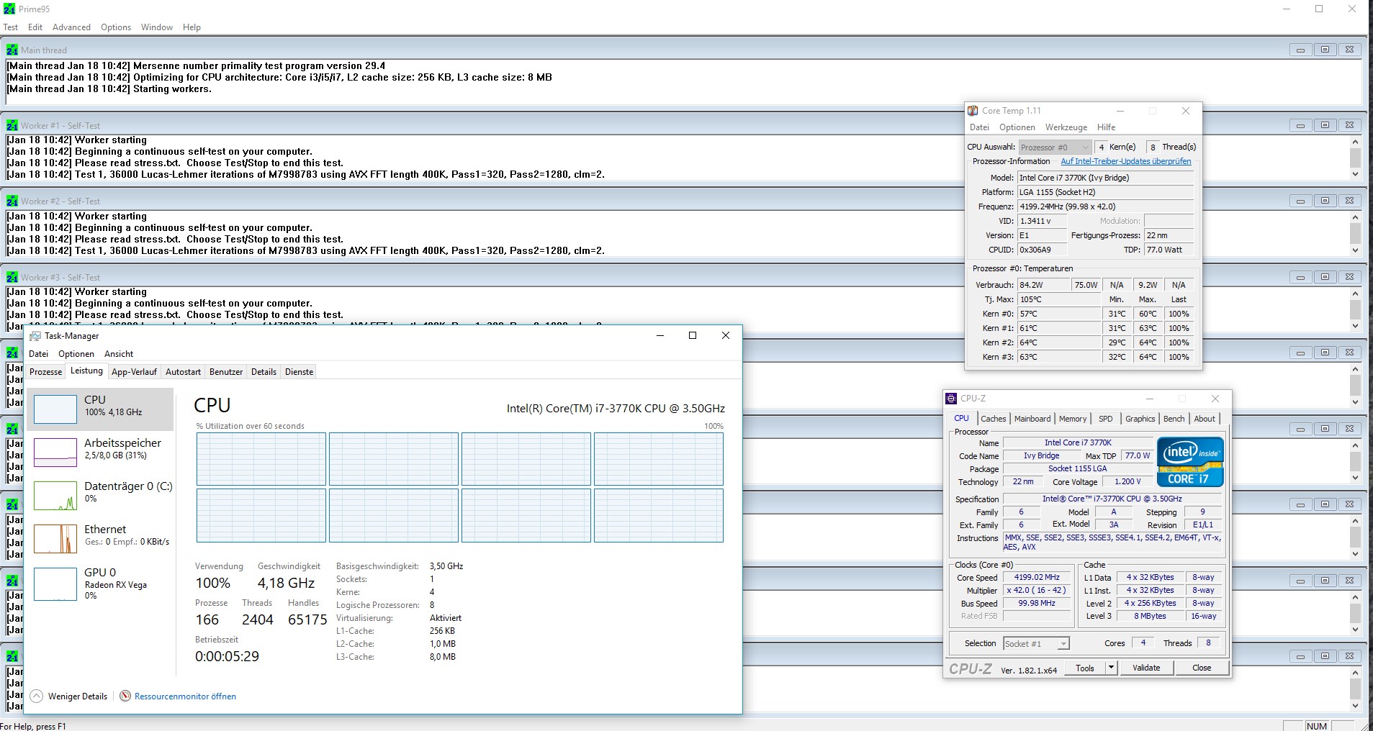Click the Worker #2 Self-Test window icon
The width and height of the screenshot is (1373, 731).
coord(12,201)
